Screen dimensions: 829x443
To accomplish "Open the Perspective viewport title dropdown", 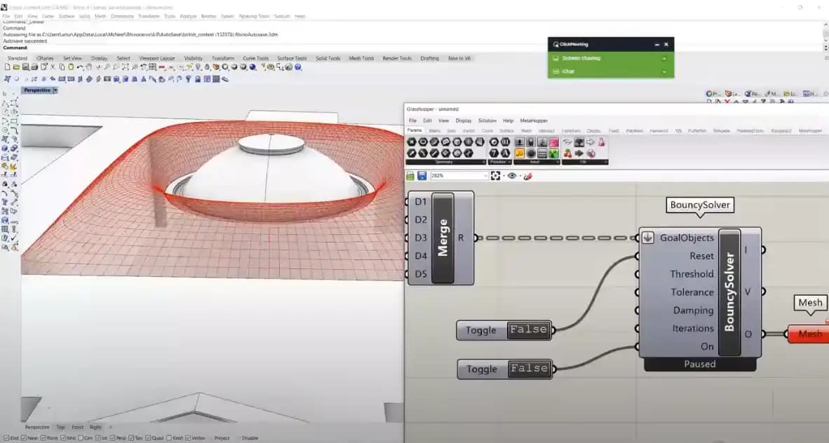I will [x=55, y=90].
